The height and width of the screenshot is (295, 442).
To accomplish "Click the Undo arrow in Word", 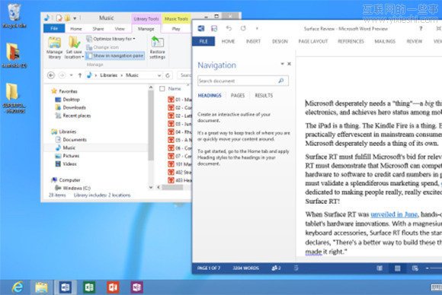I will pos(229,28).
